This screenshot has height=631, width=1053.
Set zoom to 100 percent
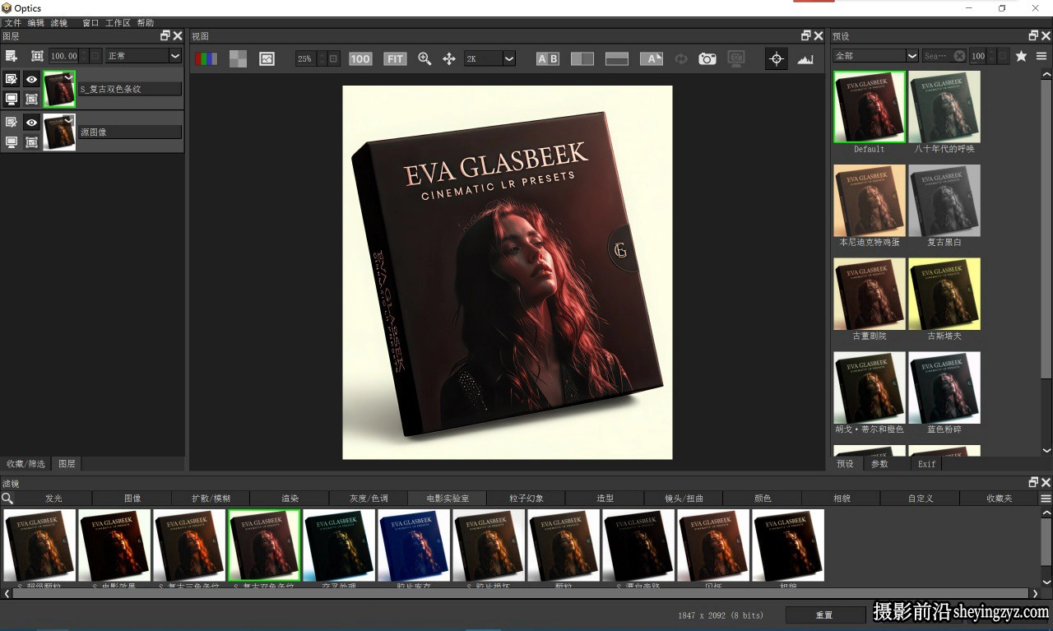coord(360,58)
